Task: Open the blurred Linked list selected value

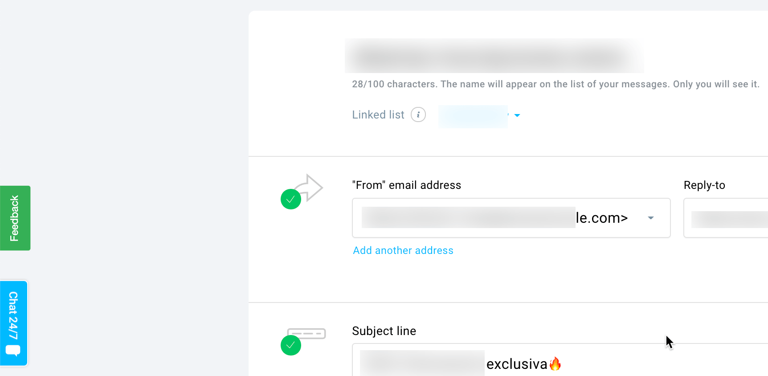Action: 473,116
